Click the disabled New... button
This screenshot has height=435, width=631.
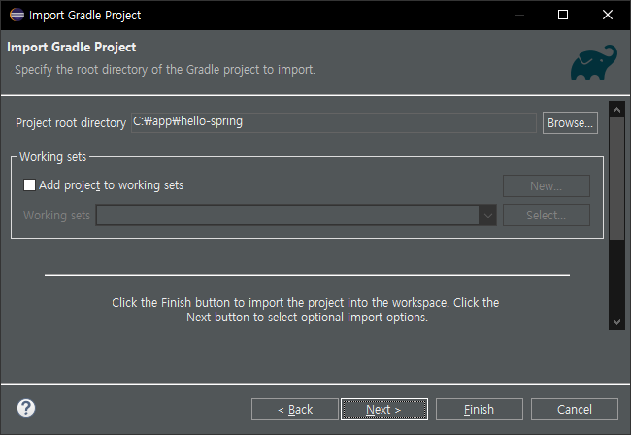(547, 185)
